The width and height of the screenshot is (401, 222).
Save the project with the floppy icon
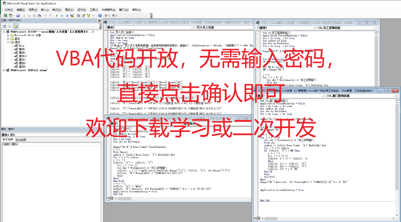[18, 16]
